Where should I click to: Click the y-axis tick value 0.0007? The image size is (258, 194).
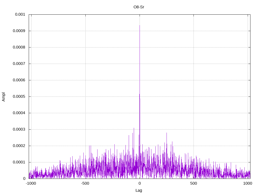[x=19, y=64]
